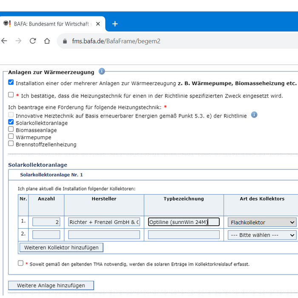Click Weiteren Kollektor hinzufügen button
Image resolution: width=298 pixels, height=298 pixels.
61,247
